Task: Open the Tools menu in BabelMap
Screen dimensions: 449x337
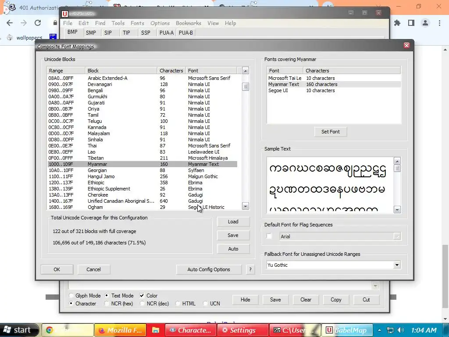Action: (x=118, y=23)
